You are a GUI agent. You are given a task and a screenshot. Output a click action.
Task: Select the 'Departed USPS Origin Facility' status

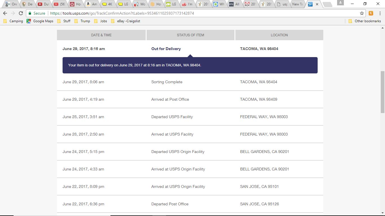tap(178, 152)
